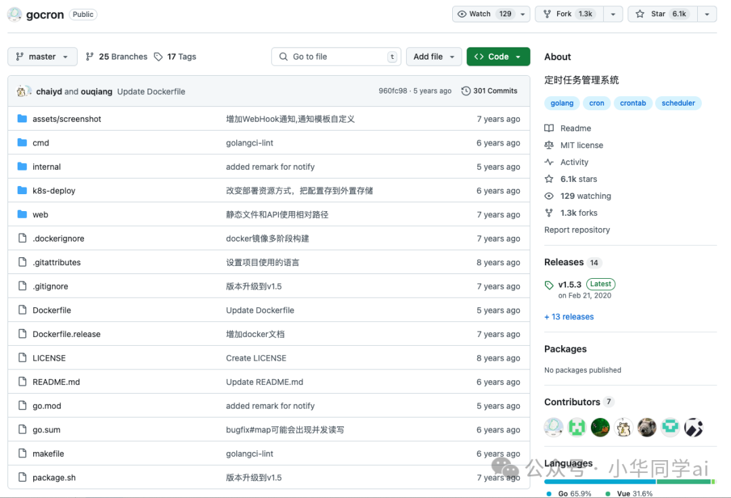
Task: Click the star icon in the Star button
Action: [x=640, y=14]
